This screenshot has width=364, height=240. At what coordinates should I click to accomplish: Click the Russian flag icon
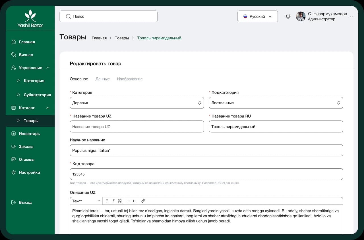pyautogui.click(x=245, y=16)
